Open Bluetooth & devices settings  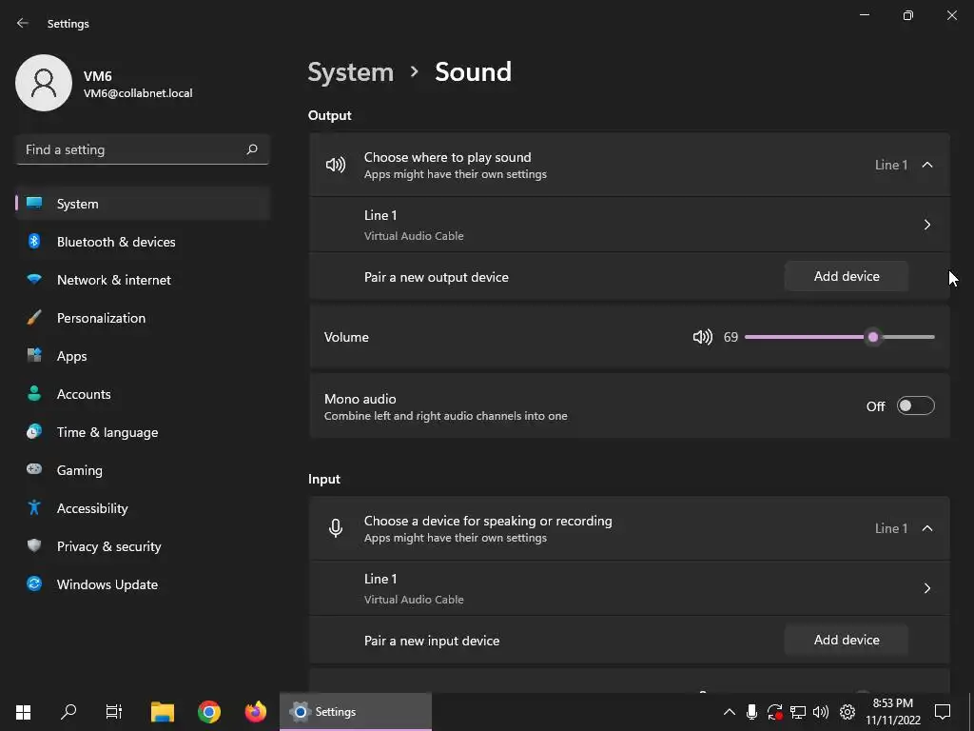coord(143,242)
